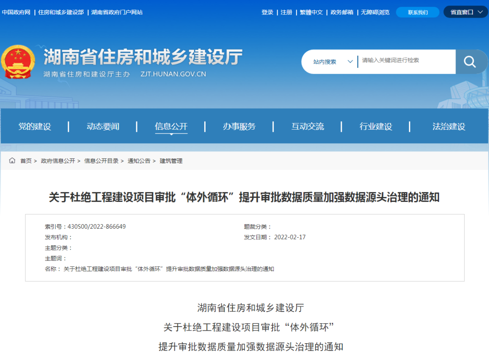The image size is (489, 355).
Task: Open the 站内搜索 scope dropdown
Action: coord(332,62)
